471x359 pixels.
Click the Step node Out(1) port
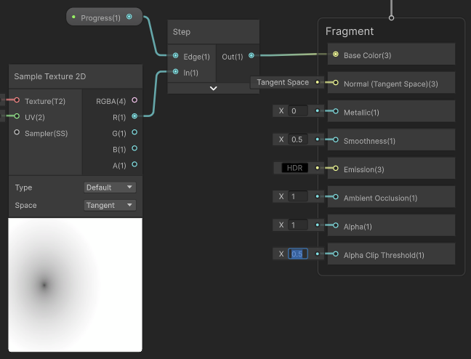pos(251,55)
